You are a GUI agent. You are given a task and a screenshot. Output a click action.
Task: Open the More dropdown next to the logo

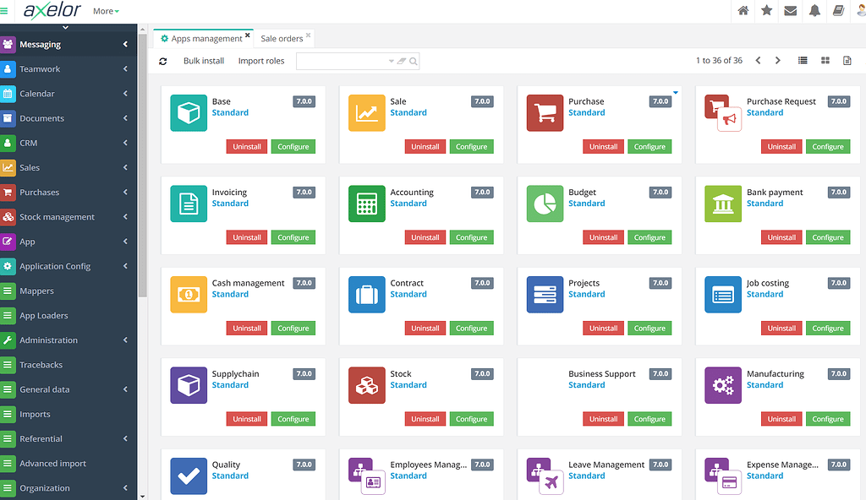(105, 11)
